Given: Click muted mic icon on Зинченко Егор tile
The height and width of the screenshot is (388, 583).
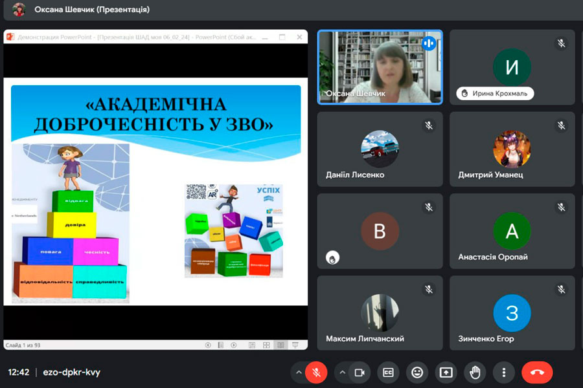Looking at the screenshot, I should [x=561, y=289].
